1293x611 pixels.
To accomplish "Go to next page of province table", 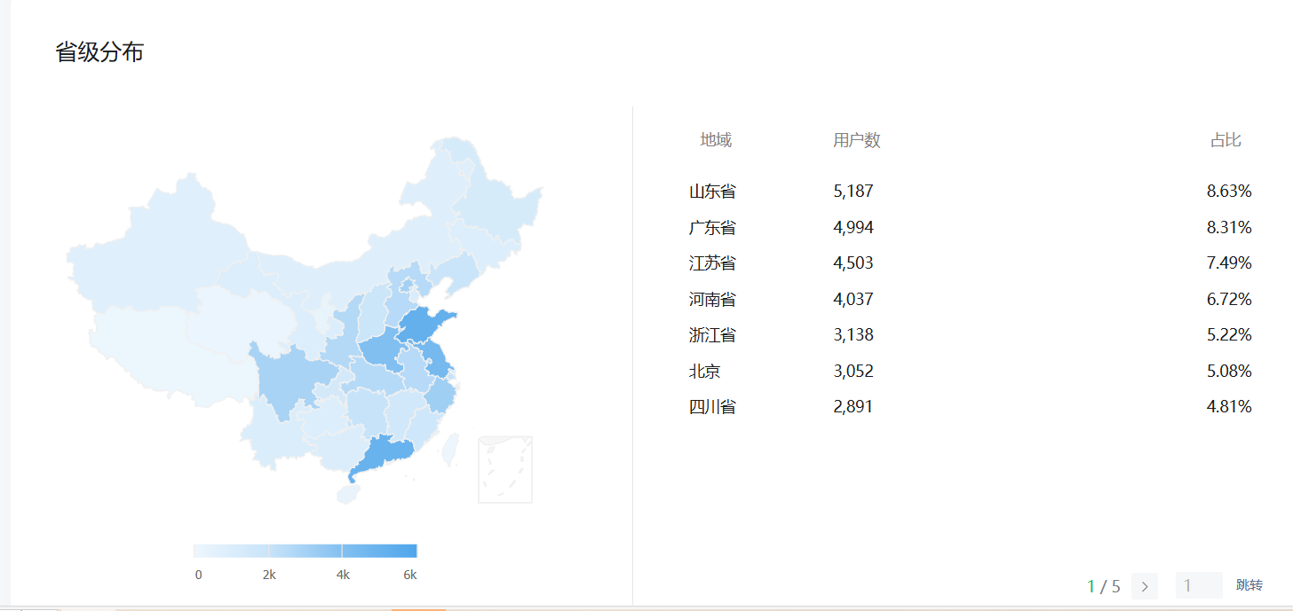I will (x=1144, y=586).
